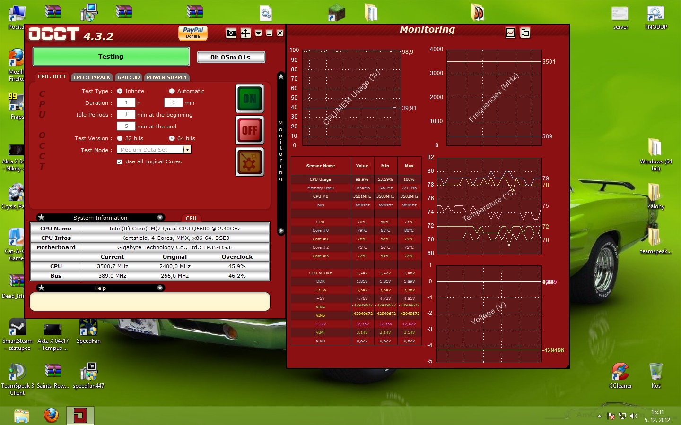
Task: Open the Test Mode dropdown
Action: (x=187, y=150)
